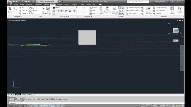The height and width of the screenshot is (107, 191).
Task: Open the WCS dropdown under the ViewCube
Action: [175, 40]
